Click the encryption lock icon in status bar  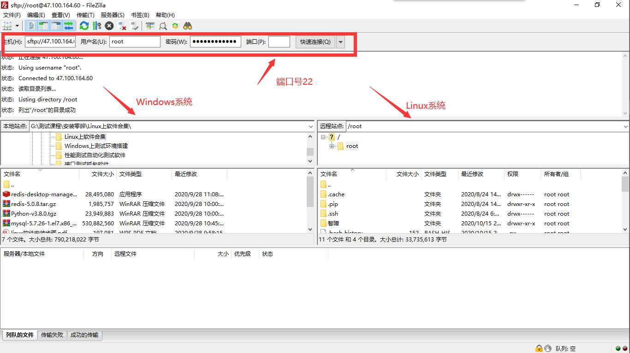(x=539, y=348)
